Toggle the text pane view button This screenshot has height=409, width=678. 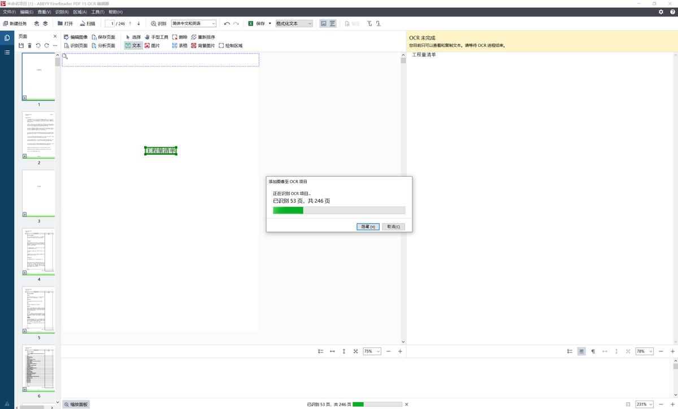click(332, 24)
